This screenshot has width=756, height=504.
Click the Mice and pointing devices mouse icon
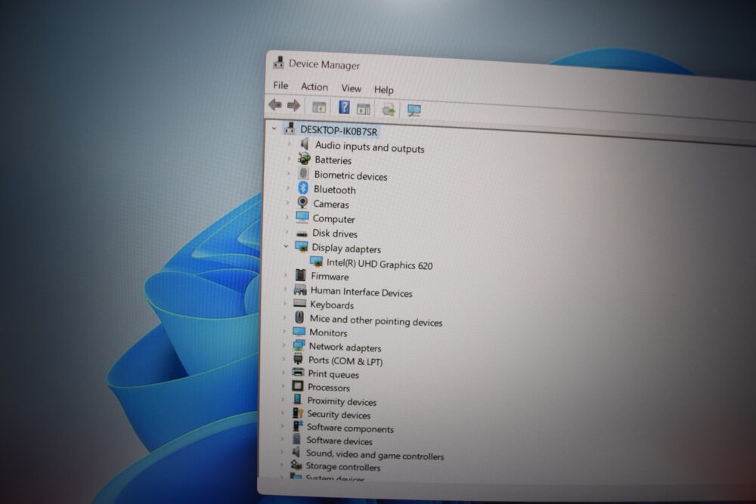pos(299,317)
